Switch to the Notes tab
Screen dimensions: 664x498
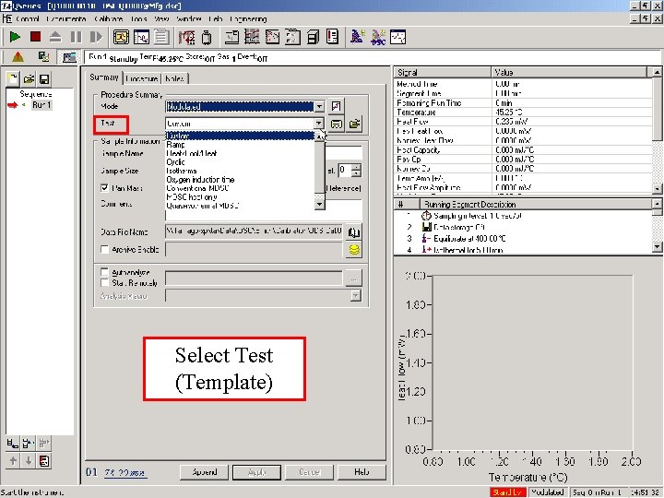tap(174, 78)
